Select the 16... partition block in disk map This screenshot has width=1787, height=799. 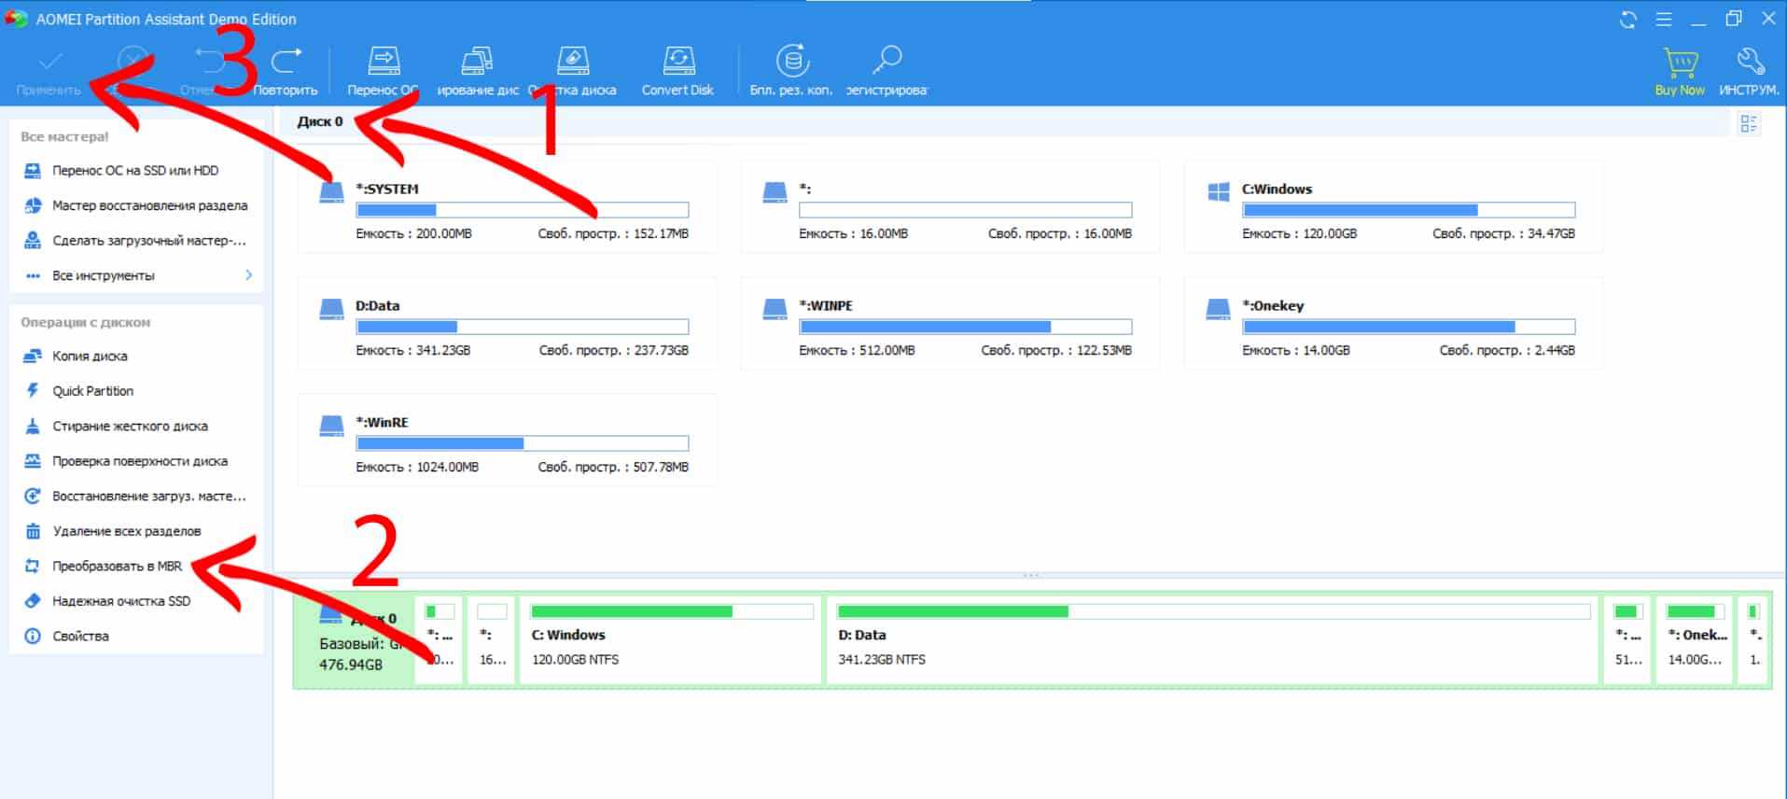click(492, 640)
